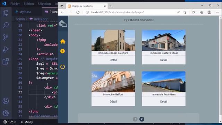Image resolution: width=222 pixels, height=125 pixels.
Task: Click the $dCompter variable on line 29
Action: point(45,78)
